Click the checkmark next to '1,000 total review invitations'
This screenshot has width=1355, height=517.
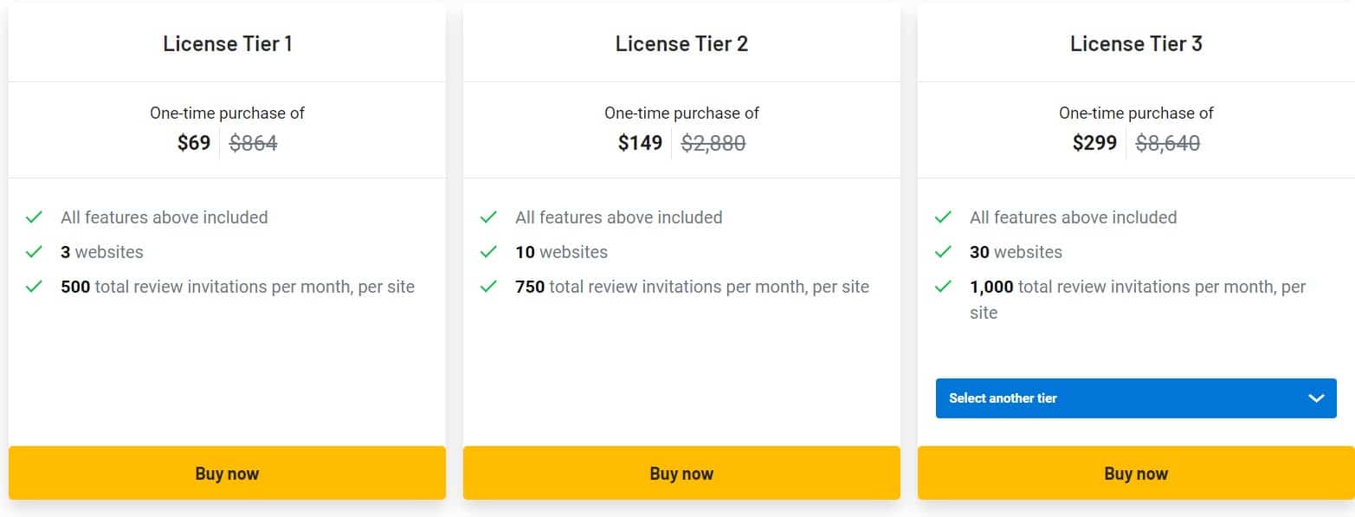click(x=945, y=287)
